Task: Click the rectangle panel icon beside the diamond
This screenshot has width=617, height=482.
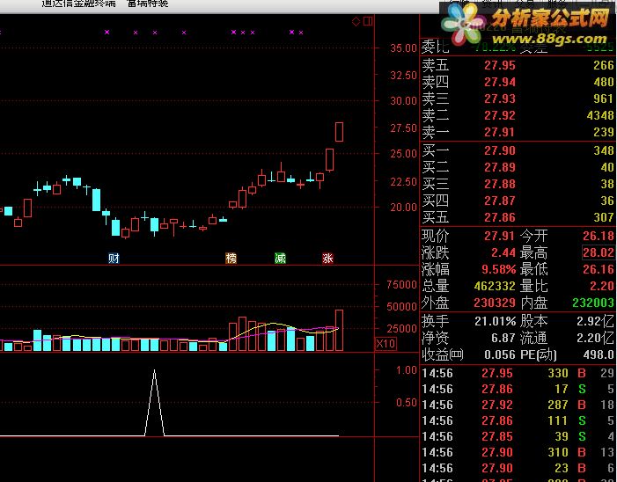Action: [x=368, y=21]
